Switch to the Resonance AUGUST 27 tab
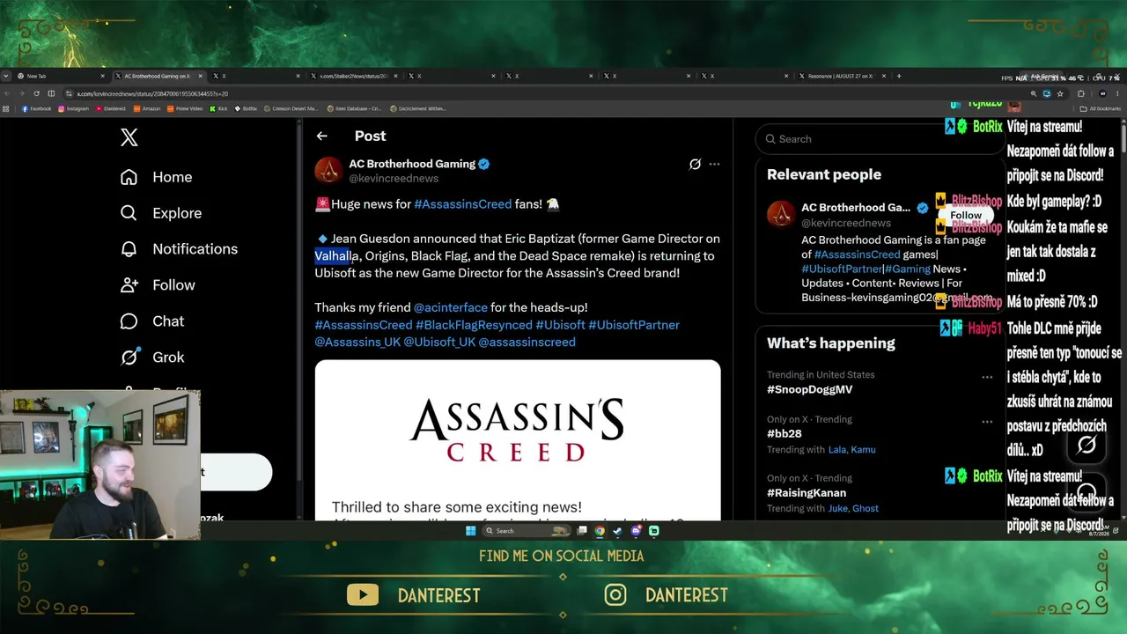 coord(841,77)
